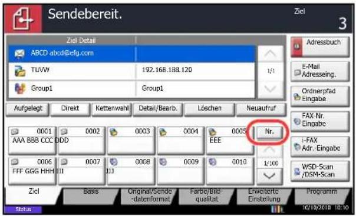The height and width of the screenshot is (216, 356).
Task: Click the group icon beside Group1
Action: click(x=20, y=89)
